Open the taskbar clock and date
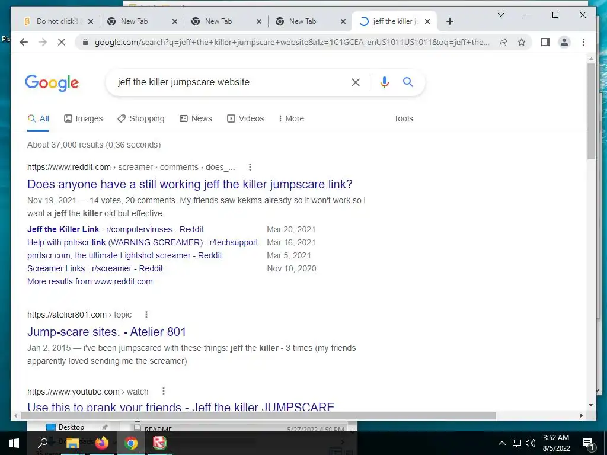 [x=556, y=443]
